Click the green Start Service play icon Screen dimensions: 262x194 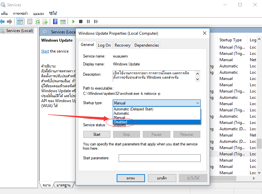click(x=73, y=21)
